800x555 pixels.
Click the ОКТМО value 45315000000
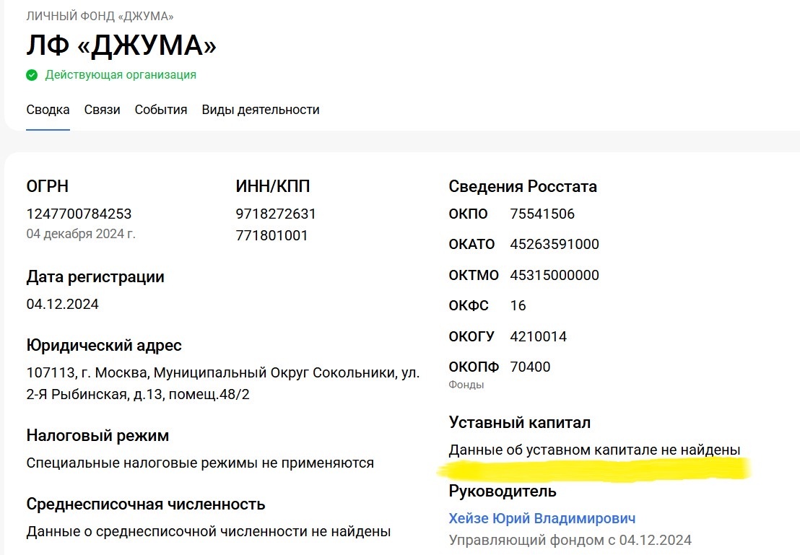click(x=555, y=276)
